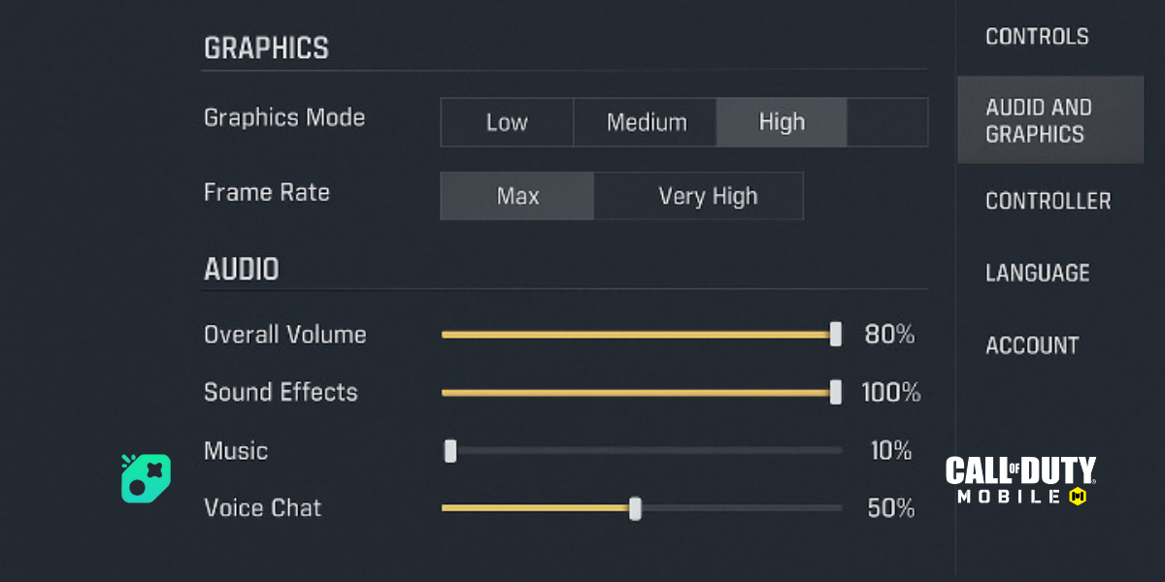
Task: Click the green game controller tag icon
Action: point(146,477)
